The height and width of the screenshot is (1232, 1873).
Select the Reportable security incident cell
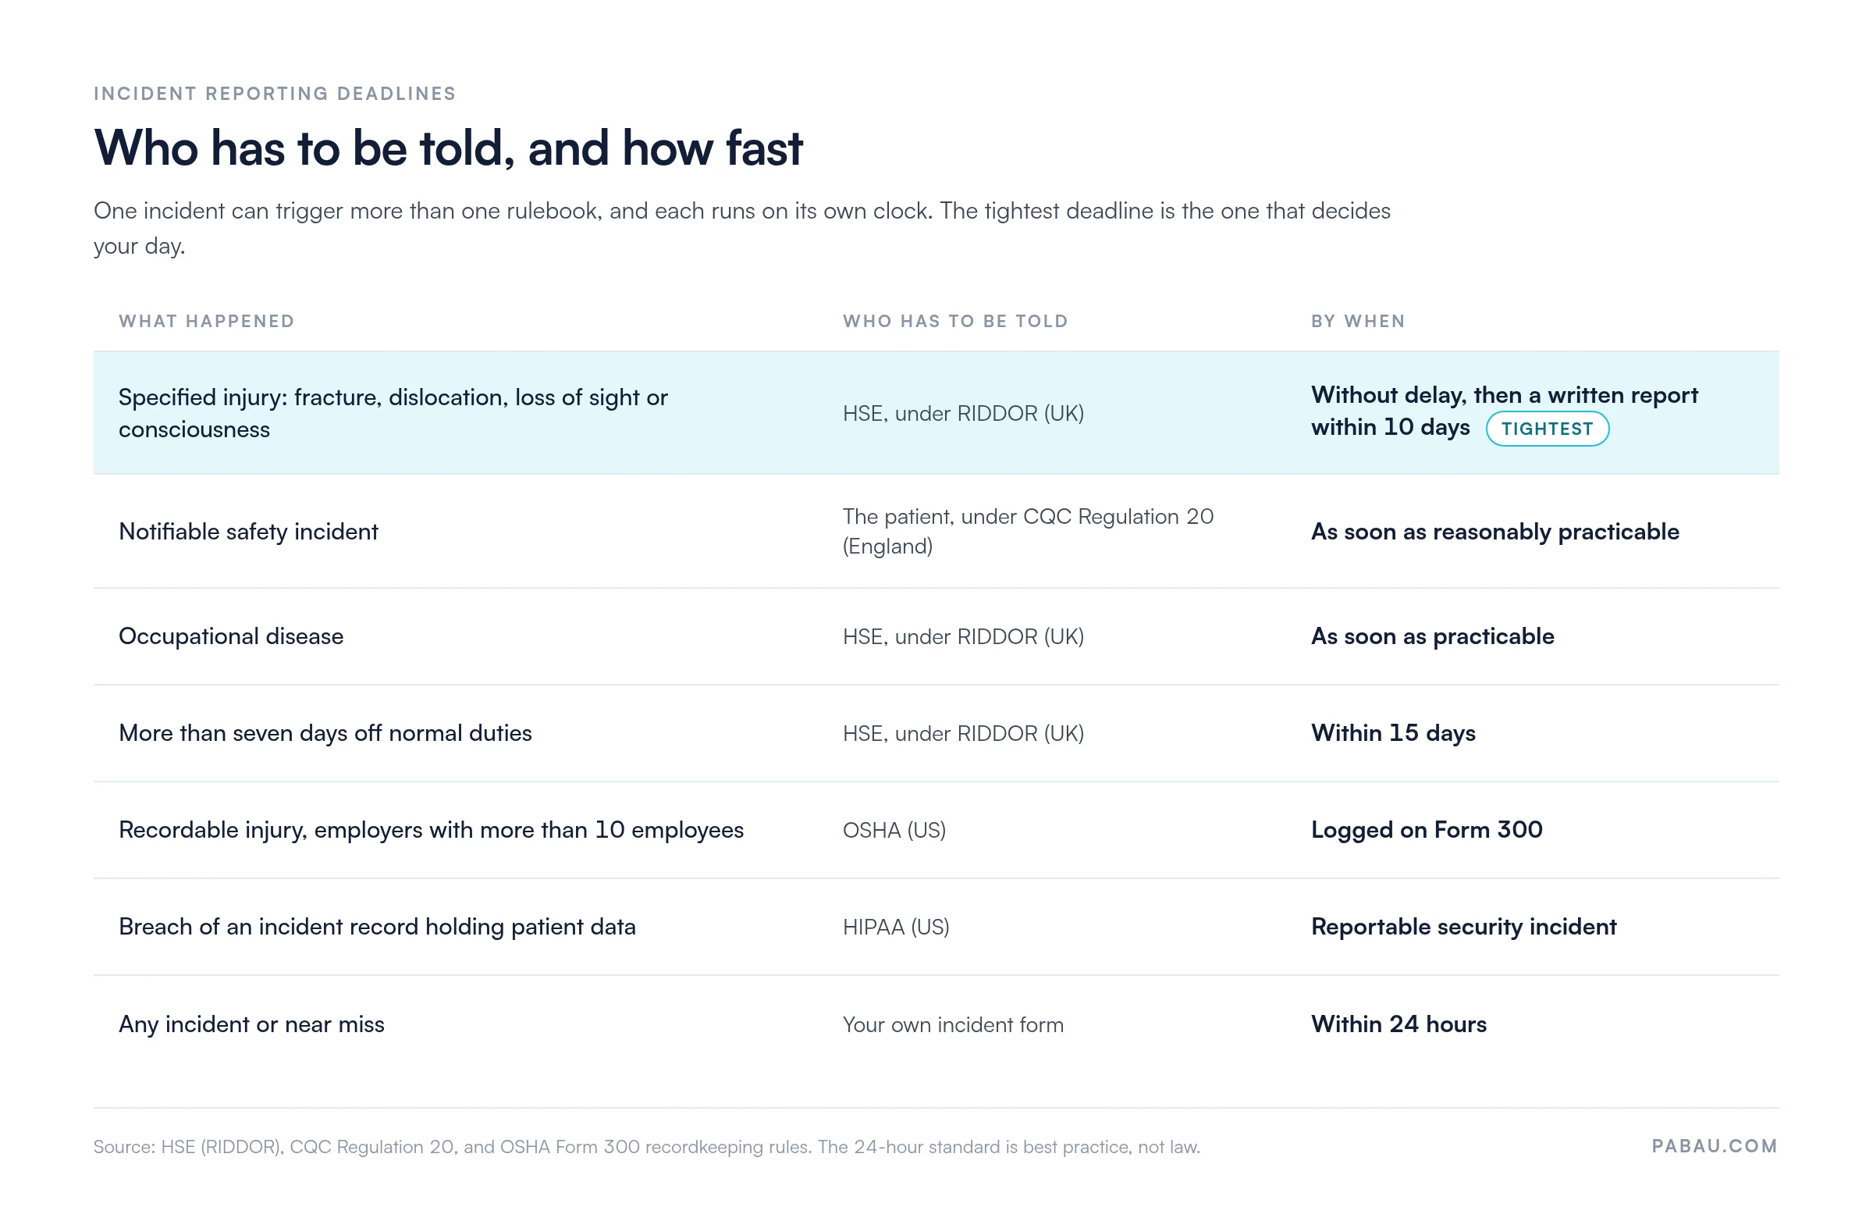click(x=1463, y=927)
